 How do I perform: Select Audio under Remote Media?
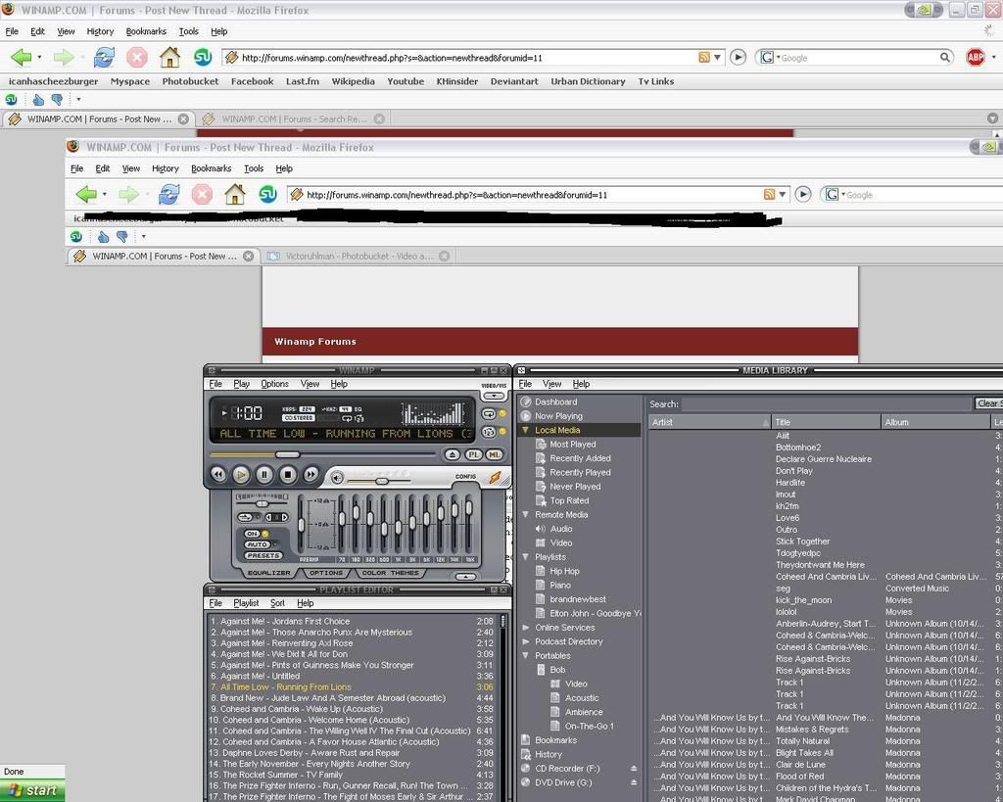(x=561, y=528)
